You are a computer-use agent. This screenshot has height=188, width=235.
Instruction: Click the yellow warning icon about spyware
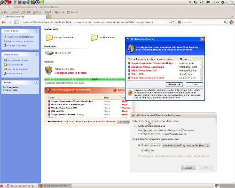pos(130,93)
